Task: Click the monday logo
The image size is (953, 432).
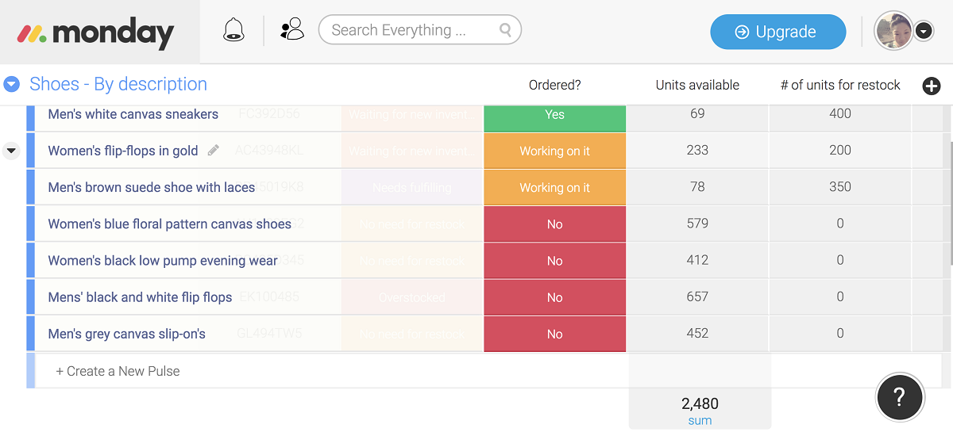Action: coord(97,32)
